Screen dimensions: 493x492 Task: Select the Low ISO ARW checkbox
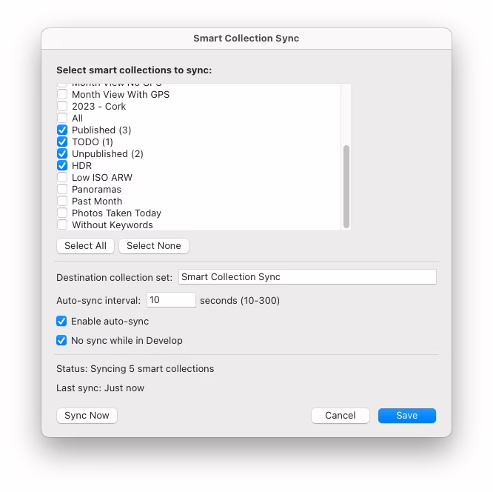62,178
